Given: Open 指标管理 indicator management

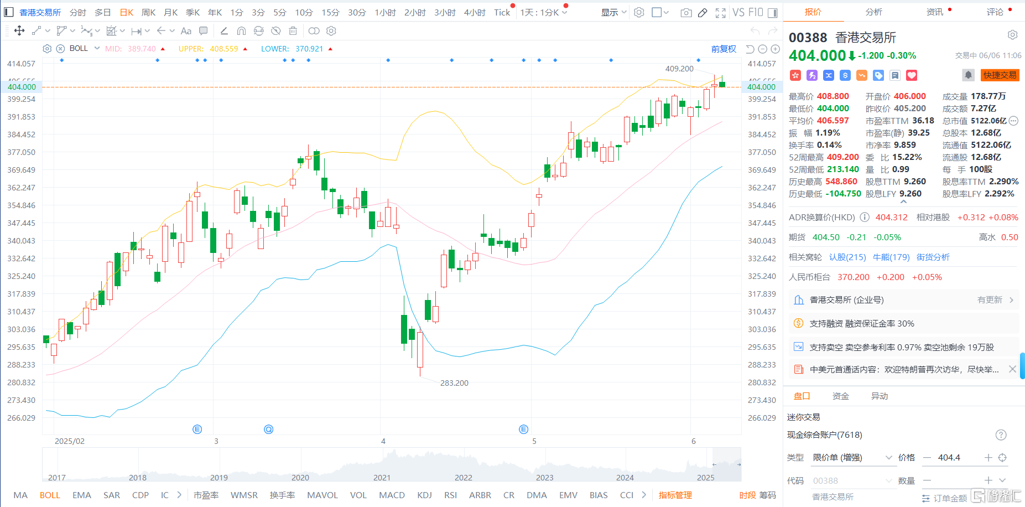Looking at the screenshot, I should tap(675, 495).
